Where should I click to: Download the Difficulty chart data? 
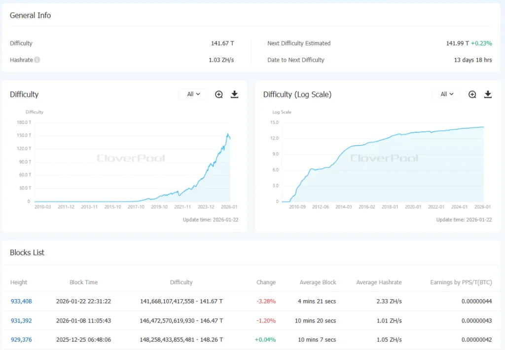pyautogui.click(x=235, y=94)
